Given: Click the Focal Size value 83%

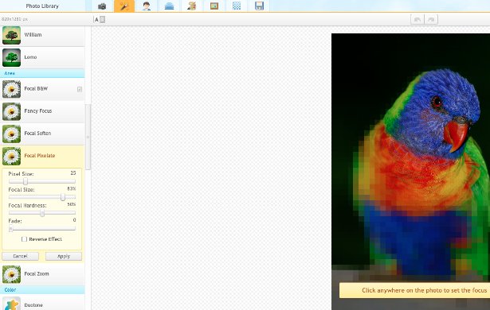Looking at the screenshot, I should point(71,188).
